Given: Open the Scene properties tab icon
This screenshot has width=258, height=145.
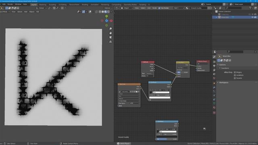Looking at the screenshot, I should pos(214,74).
